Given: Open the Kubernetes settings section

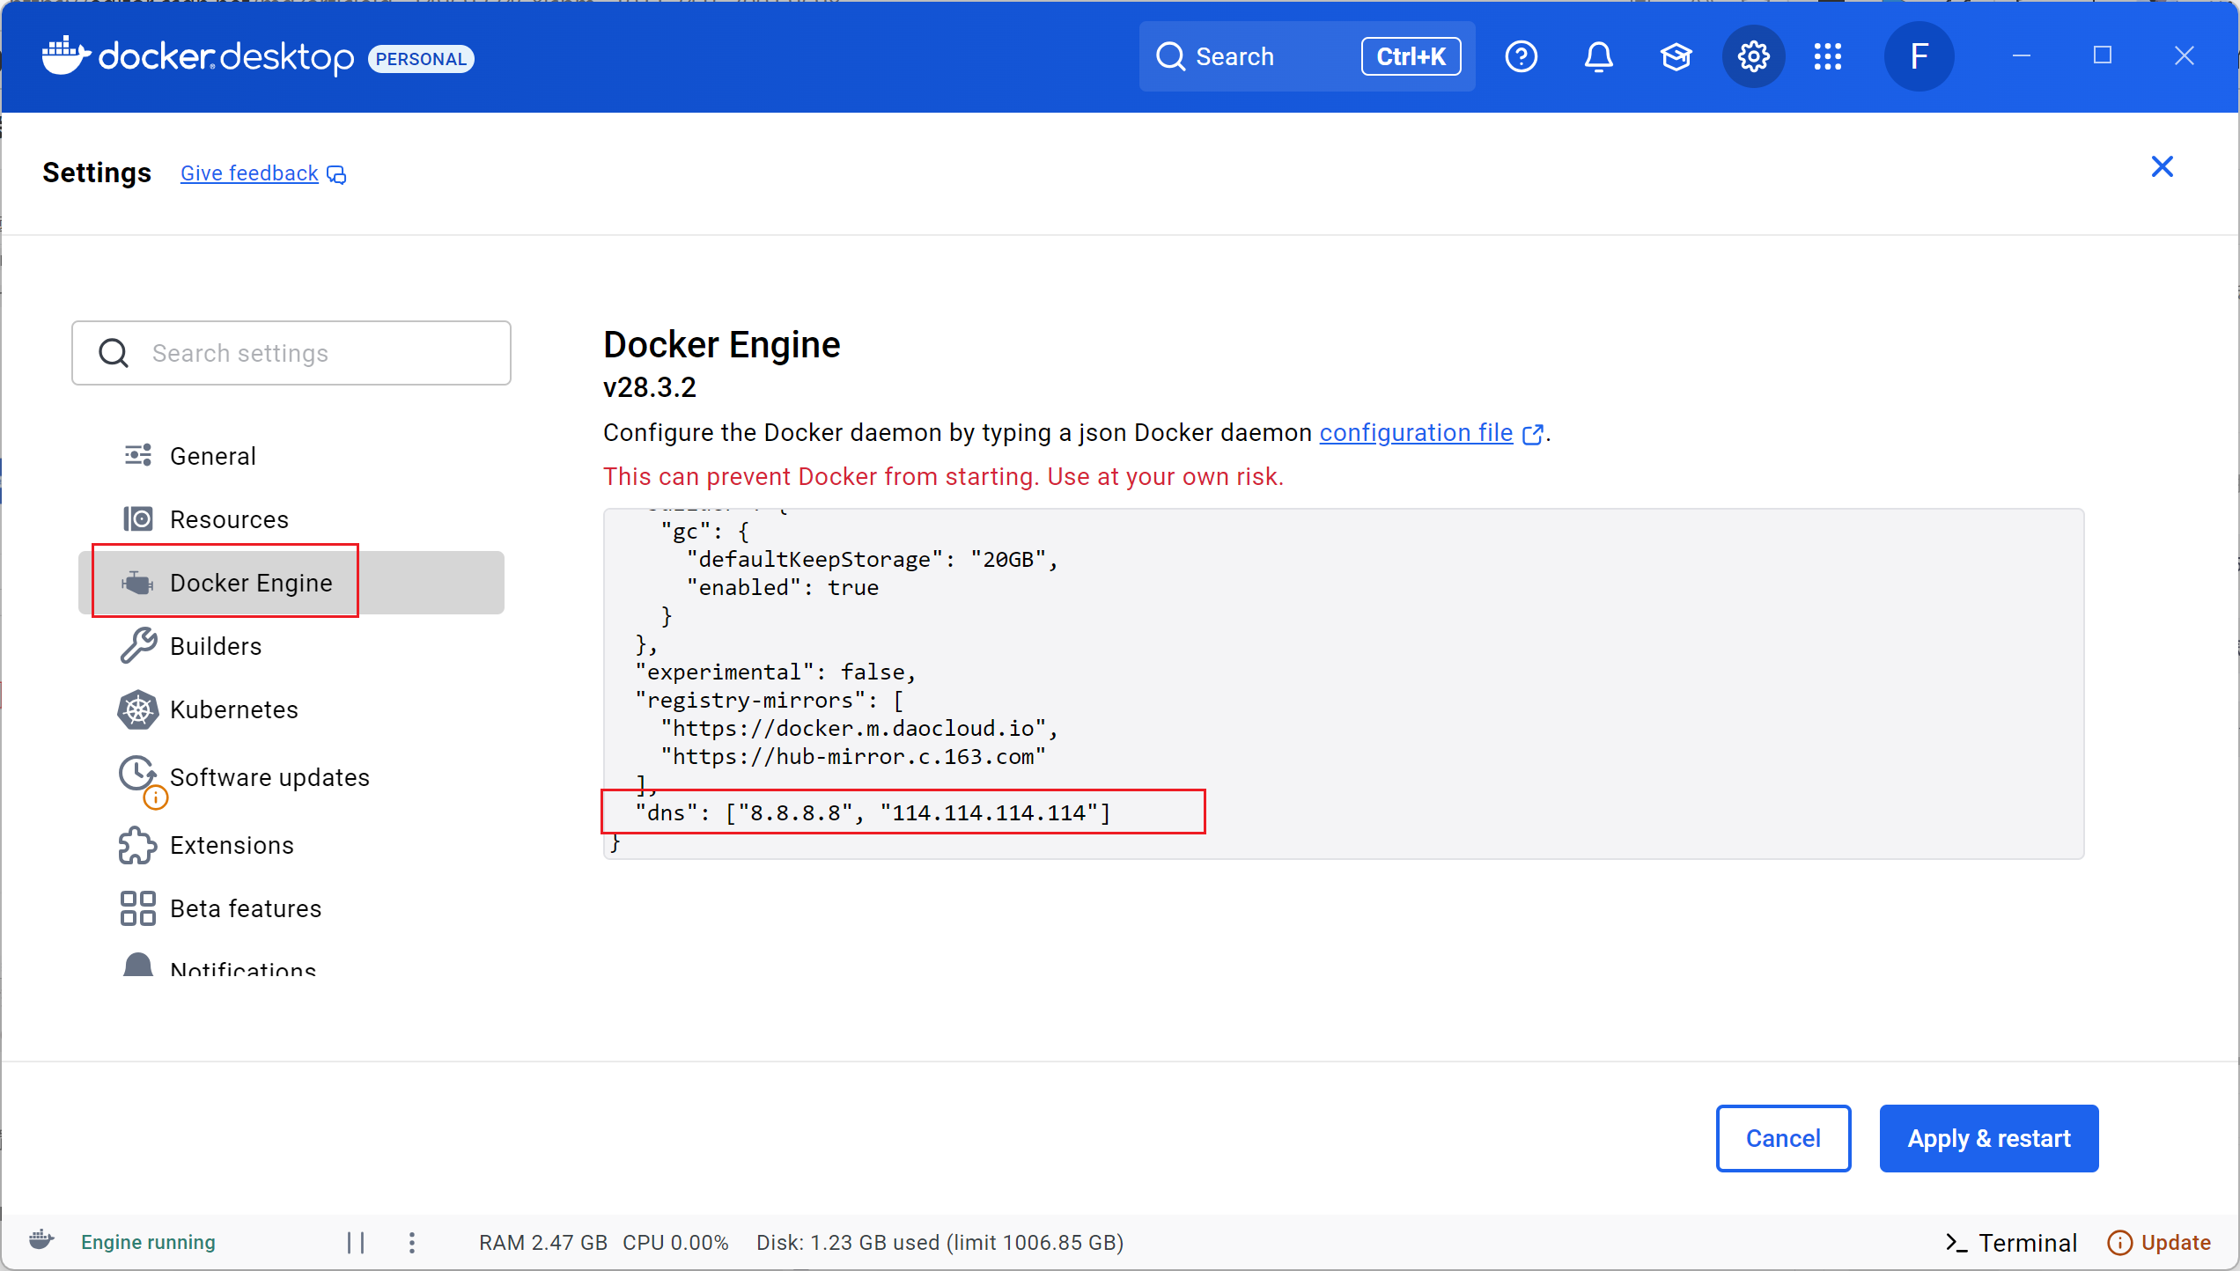Looking at the screenshot, I should click(291, 709).
